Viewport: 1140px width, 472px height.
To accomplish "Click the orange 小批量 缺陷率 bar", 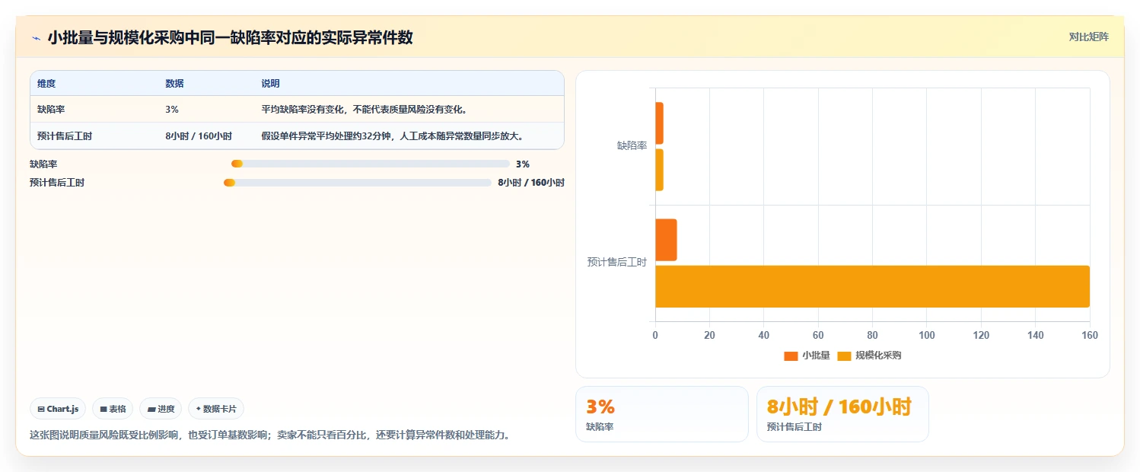I will coord(659,123).
